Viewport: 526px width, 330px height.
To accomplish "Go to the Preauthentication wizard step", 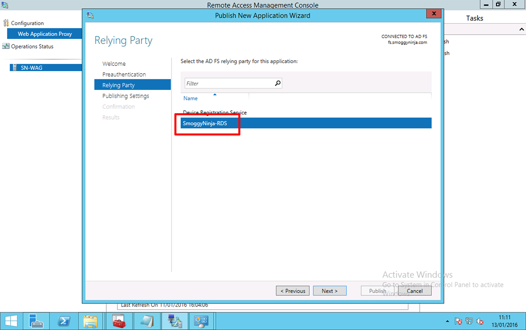I will click(x=124, y=74).
